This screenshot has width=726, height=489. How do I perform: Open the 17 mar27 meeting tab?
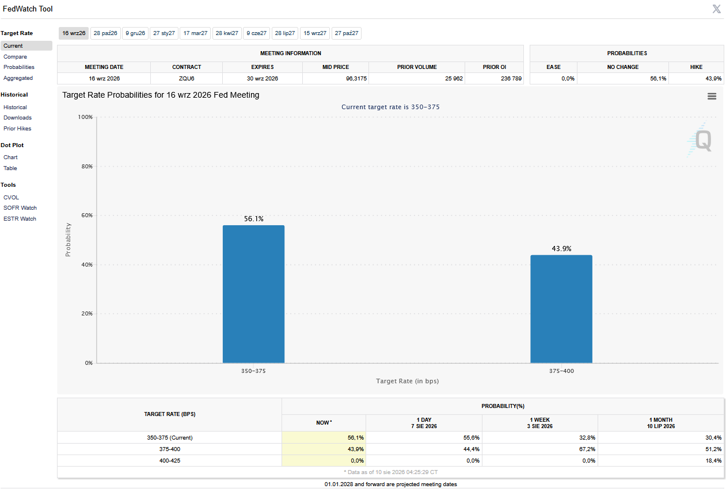[x=195, y=33]
